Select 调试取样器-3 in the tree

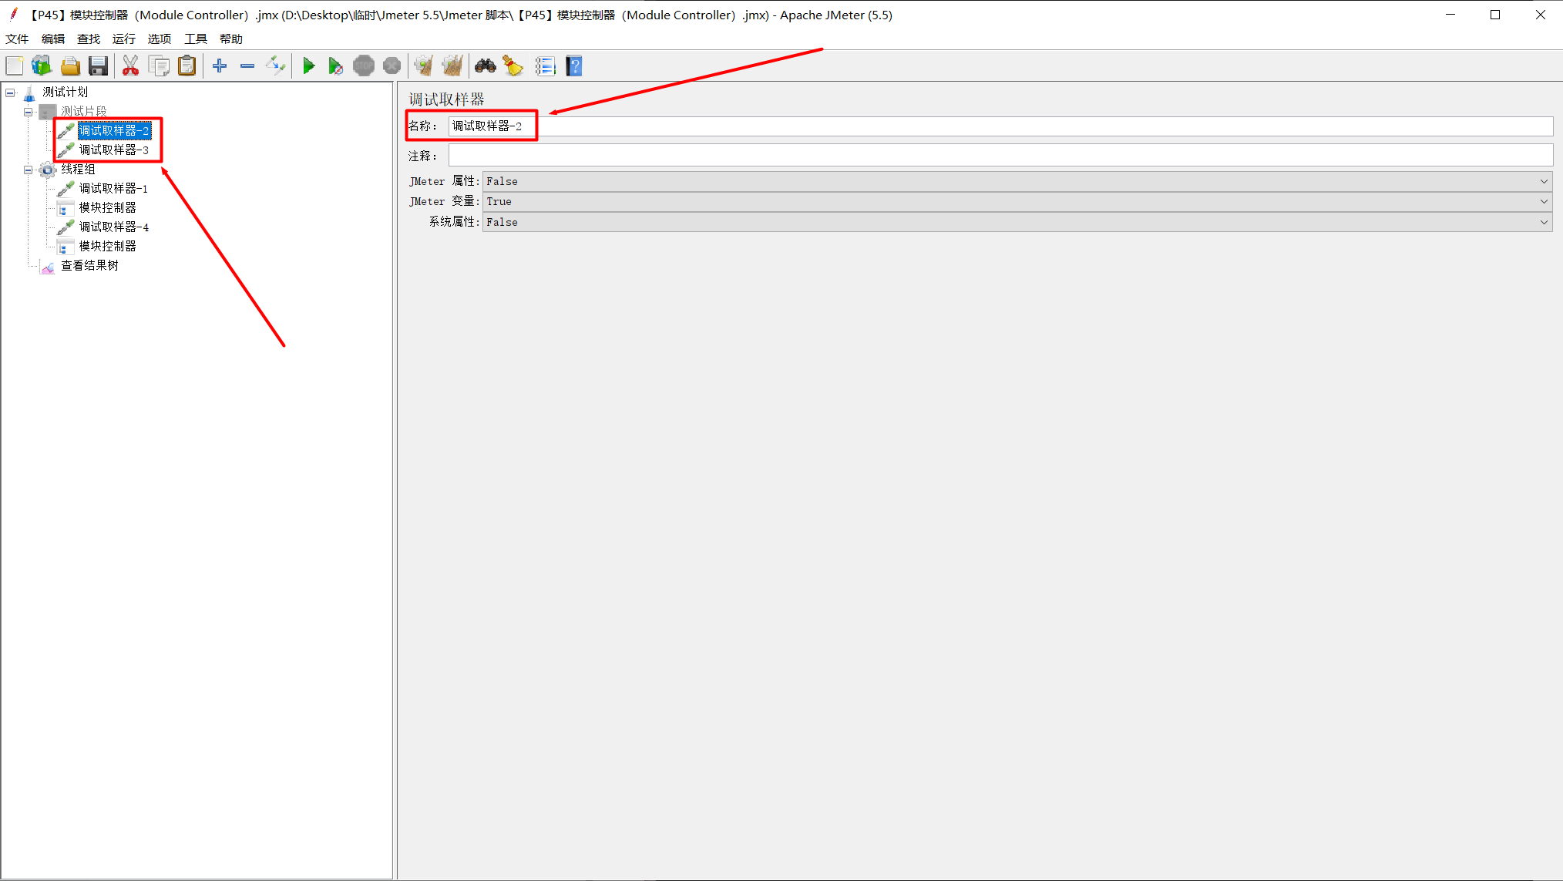114,150
